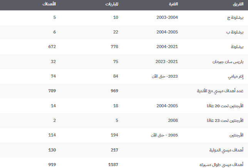
Task: Select the المباريات column header
Action: 112,4
